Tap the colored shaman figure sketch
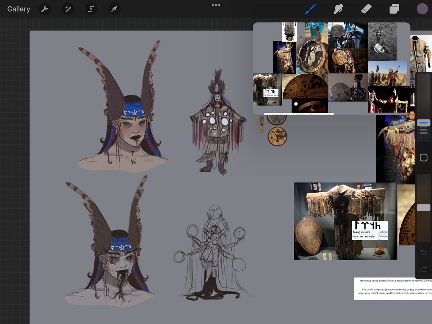Image resolution: width=432 pixels, height=324 pixels. (x=218, y=122)
